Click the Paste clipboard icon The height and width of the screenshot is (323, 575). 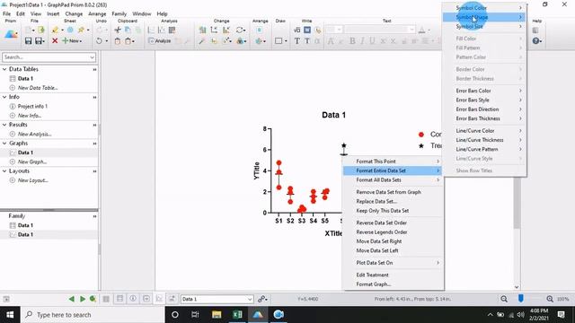point(118,41)
